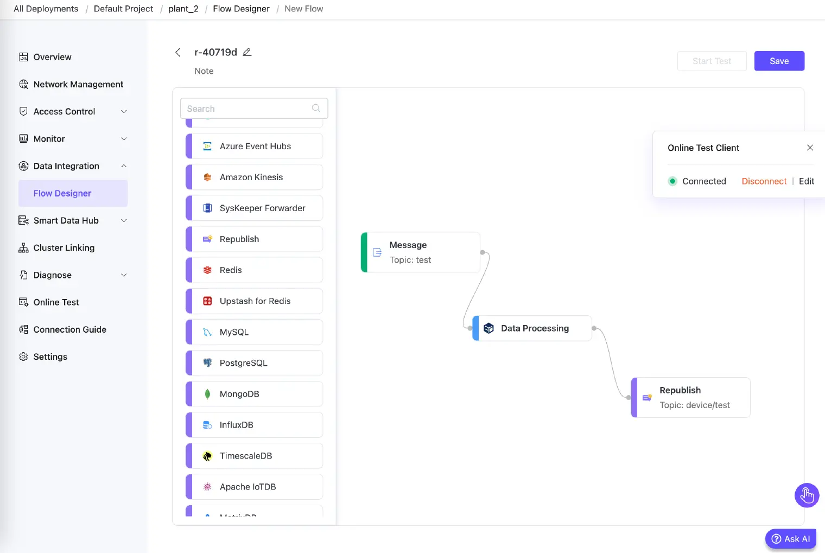Click the Data Integration icon
825x553 pixels.
(23, 166)
